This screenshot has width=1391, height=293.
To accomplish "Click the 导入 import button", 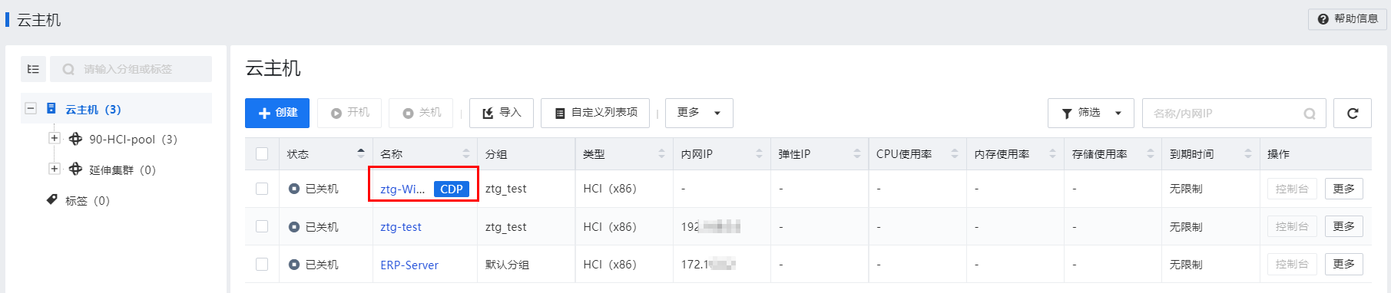I will coord(502,113).
